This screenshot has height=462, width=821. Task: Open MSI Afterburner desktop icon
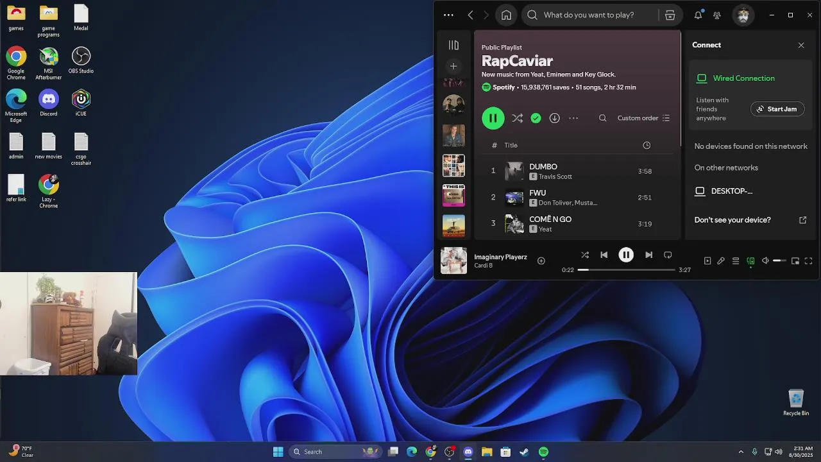[x=49, y=63]
